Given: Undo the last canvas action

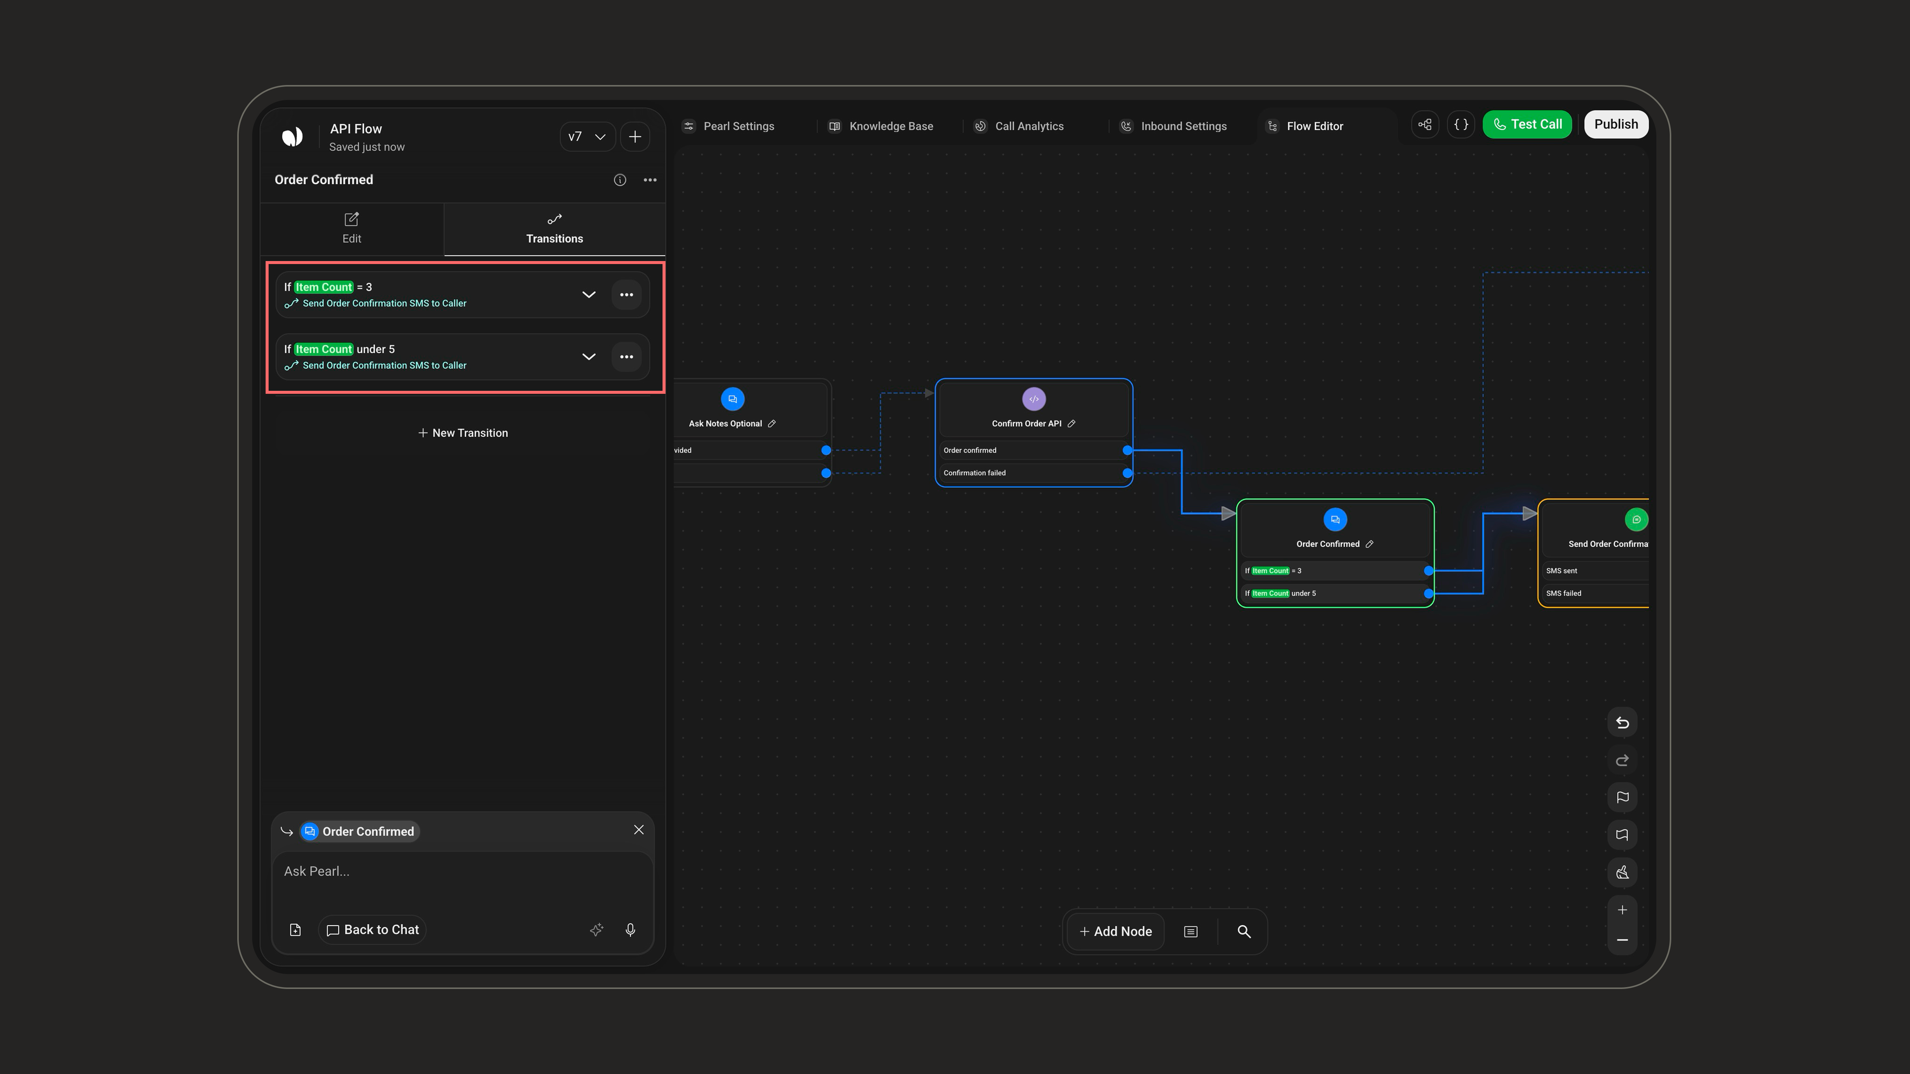Looking at the screenshot, I should point(1622,723).
